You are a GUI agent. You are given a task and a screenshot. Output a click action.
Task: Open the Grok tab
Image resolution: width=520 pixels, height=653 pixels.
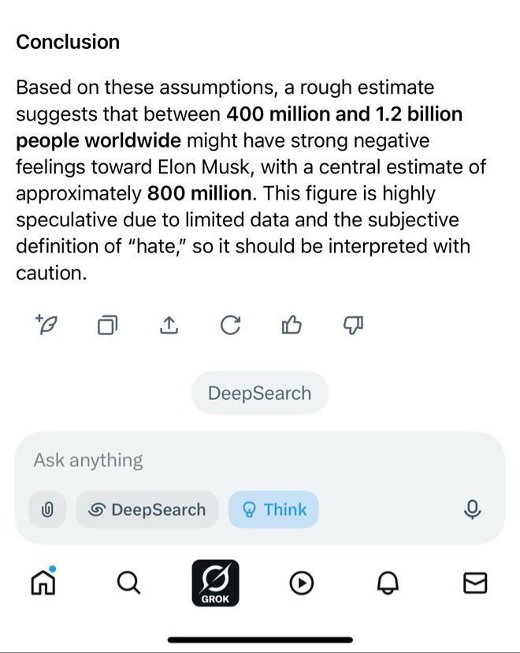pyautogui.click(x=216, y=583)
